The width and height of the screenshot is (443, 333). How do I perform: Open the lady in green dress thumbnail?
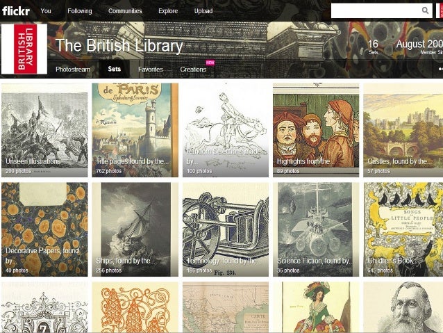316,307
